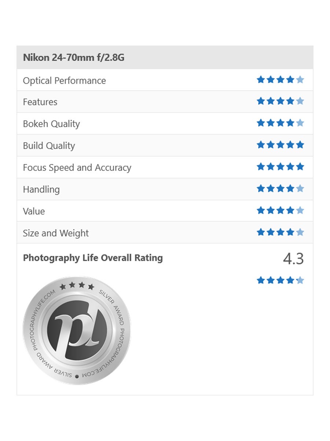Screen dimensions: 330x441
Task: Click the Silver Award badge image
Action: pyautogui.click(x=77, y=331)
